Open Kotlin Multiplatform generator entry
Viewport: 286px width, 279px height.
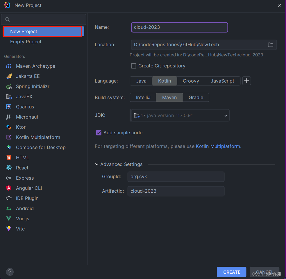38,137
